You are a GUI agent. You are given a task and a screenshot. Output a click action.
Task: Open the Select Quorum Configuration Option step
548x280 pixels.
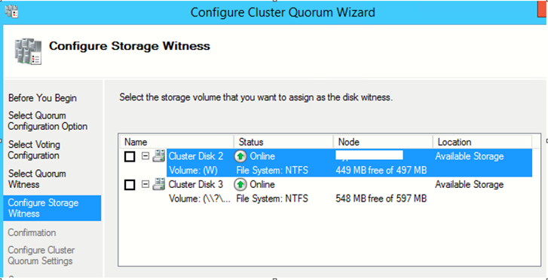point(47,121)
